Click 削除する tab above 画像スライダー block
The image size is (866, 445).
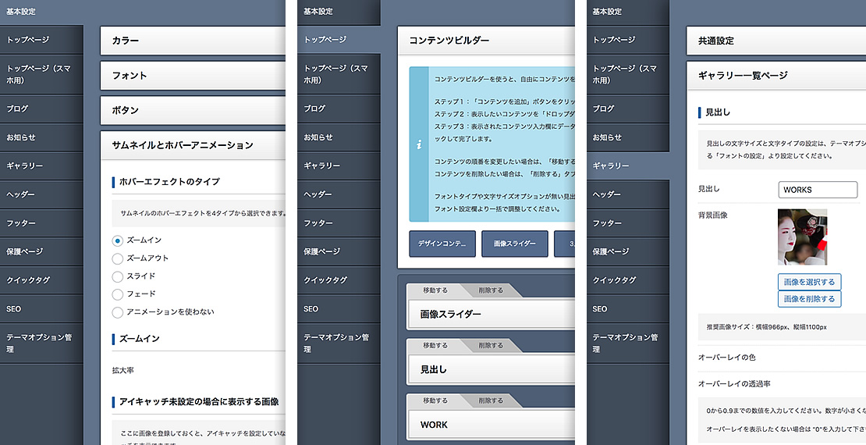491,290
